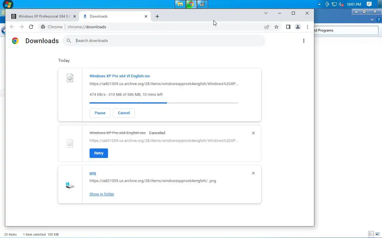Click the 10:01 PM system clock
382x238 pixels.
[354, 4]
